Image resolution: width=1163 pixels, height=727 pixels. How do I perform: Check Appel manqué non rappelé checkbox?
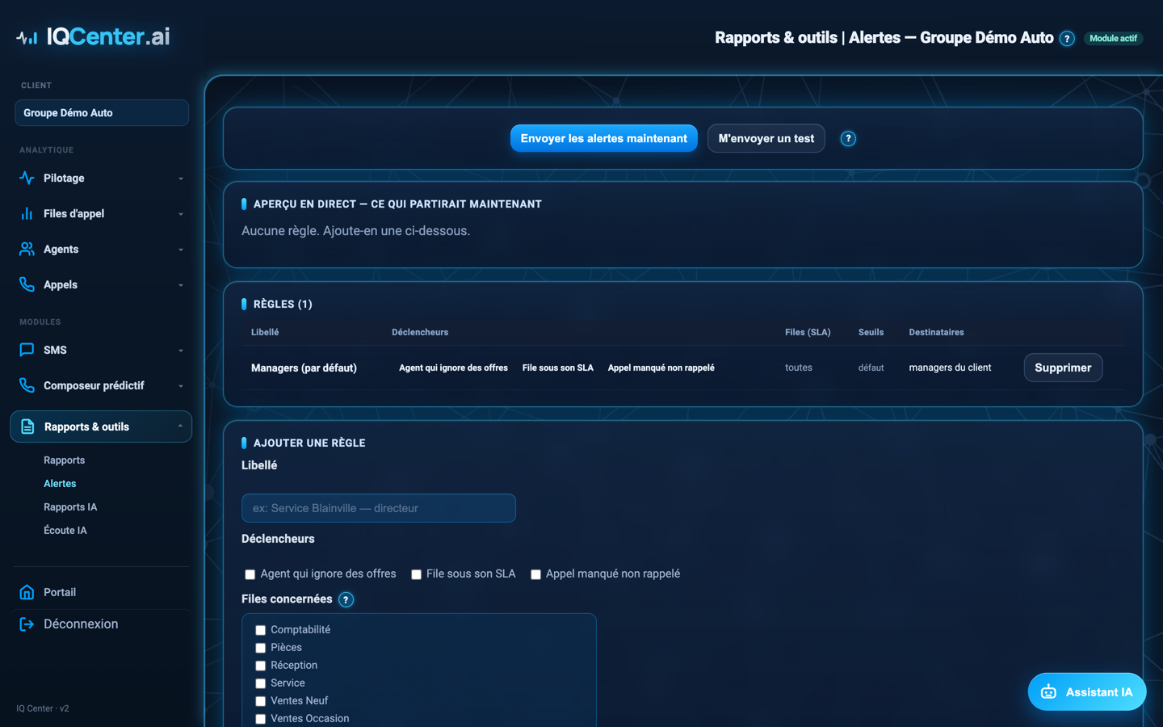tap(535, 574)
